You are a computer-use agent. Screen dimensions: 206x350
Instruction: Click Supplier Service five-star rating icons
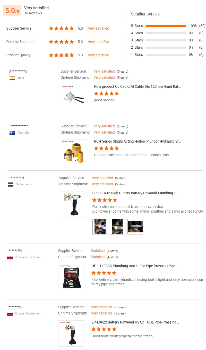pyautogui.click(x=61, y=28)
